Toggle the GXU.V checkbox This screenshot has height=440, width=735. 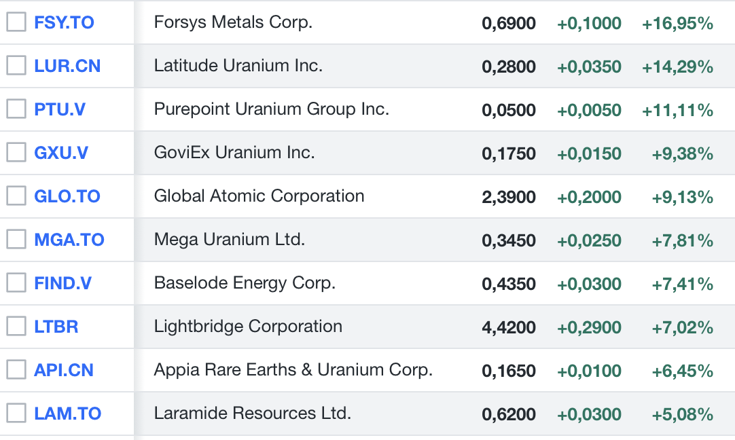tap(16, 153)
